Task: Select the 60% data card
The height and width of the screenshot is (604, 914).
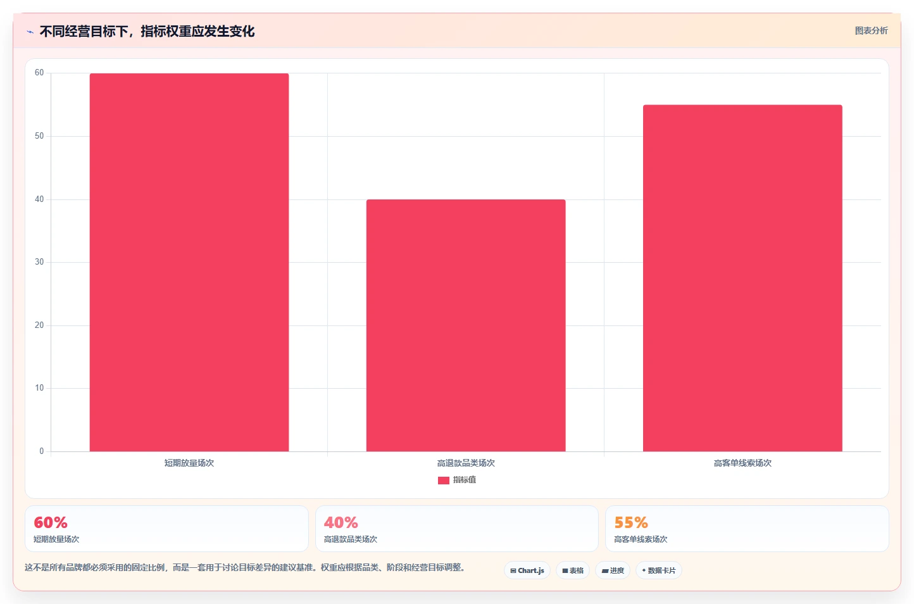Action: point(166,529)
